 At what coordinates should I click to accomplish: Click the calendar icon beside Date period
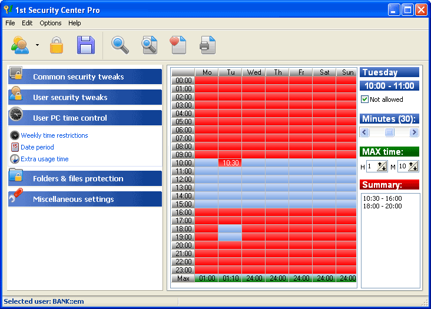[15, 147]
